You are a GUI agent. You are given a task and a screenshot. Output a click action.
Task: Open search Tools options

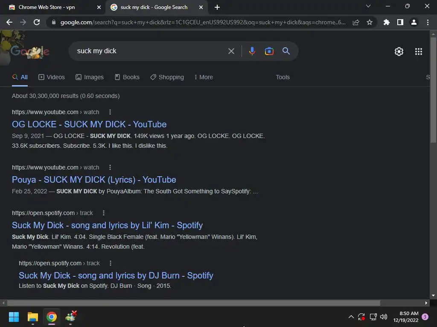click(x=283, y=77)
